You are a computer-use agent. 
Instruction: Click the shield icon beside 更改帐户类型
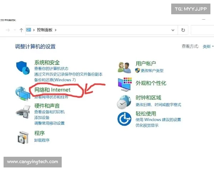click(137, 71)
